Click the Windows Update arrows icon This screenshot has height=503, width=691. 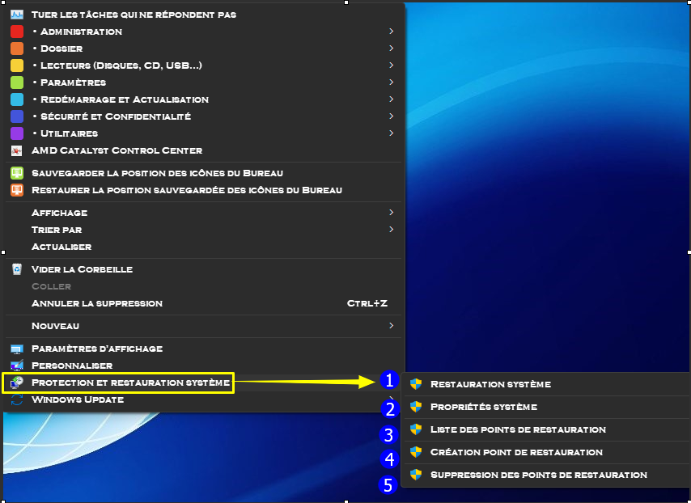tap(17, 399)
